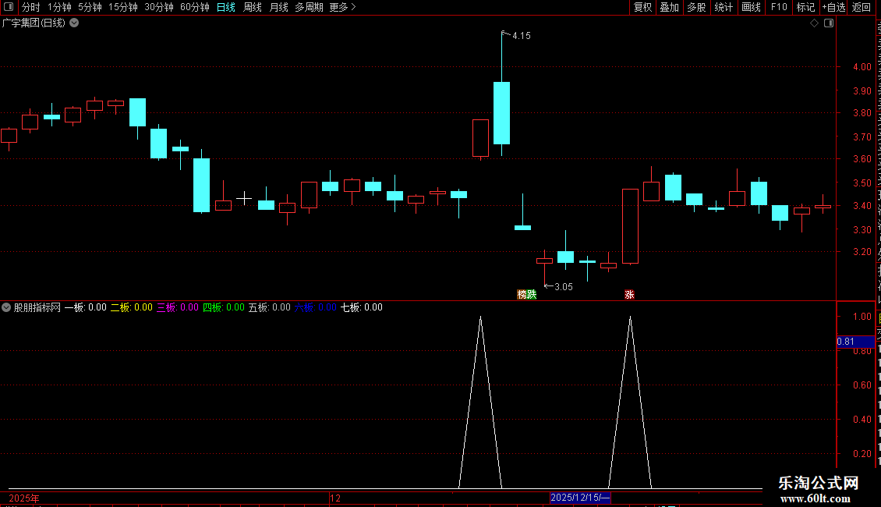Add stock via +自选 button
The height and width of the screenshot is (507, 881).
[x=833, y=7]
